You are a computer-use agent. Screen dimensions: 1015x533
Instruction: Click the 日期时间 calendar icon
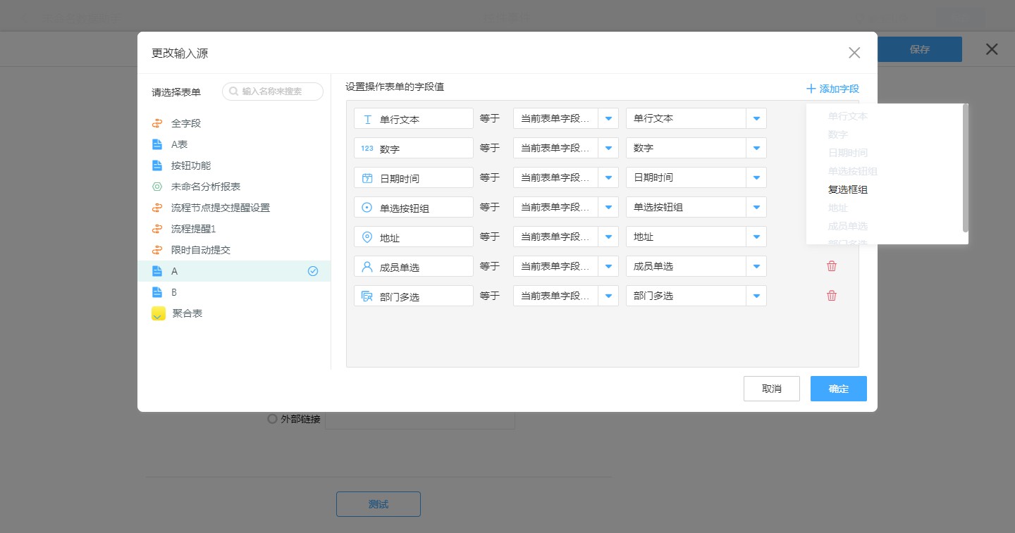coord(367,178)
